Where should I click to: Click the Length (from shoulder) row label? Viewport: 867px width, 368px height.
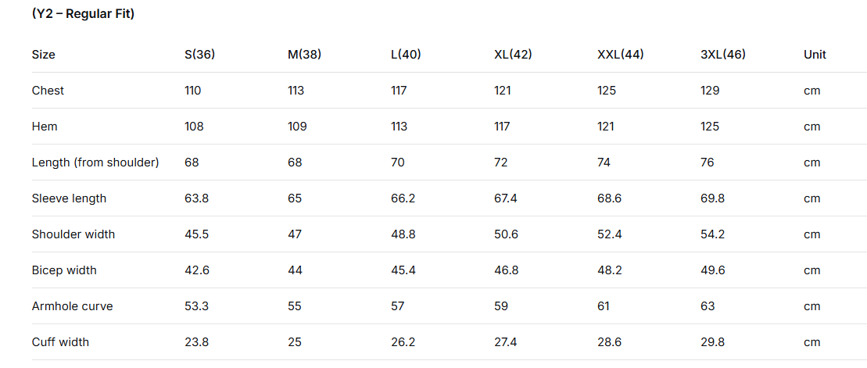coord(95,163)
